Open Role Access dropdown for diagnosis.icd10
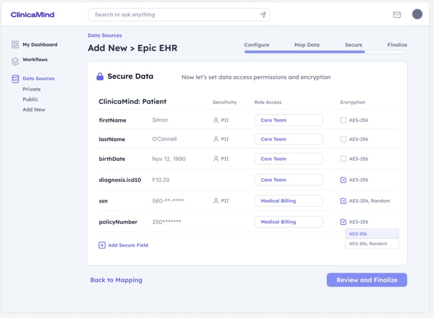The width and height of the screenshot is (434, 318). (288, 180)
